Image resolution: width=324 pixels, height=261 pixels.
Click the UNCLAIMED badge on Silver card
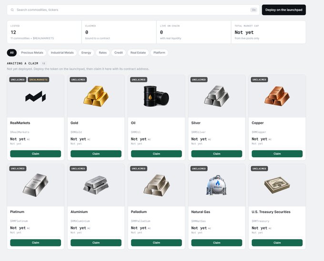point(199,80)
